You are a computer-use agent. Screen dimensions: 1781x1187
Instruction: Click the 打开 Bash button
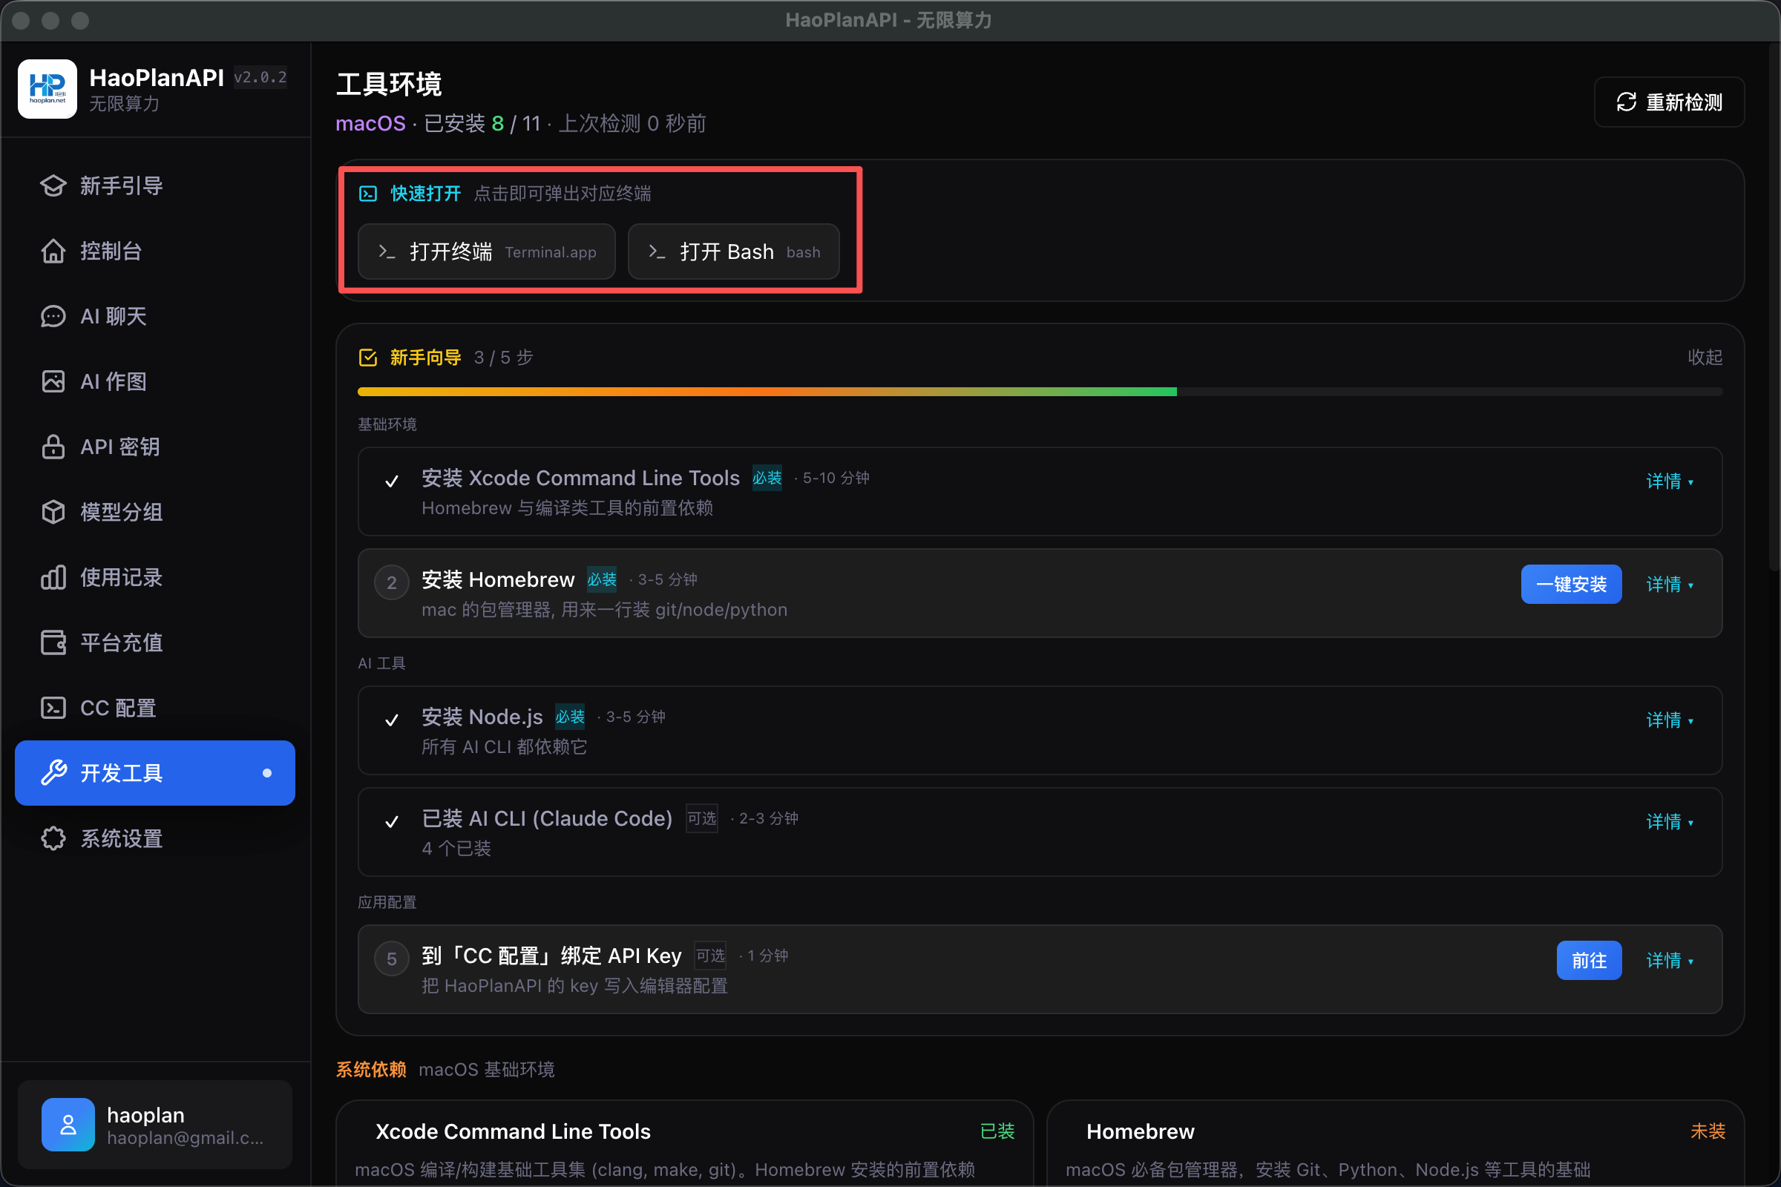click(x=734, y=252)
